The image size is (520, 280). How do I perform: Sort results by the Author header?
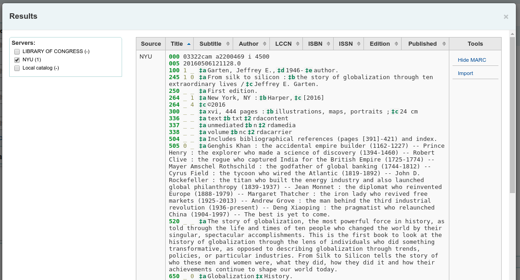[x=248, y=44]
